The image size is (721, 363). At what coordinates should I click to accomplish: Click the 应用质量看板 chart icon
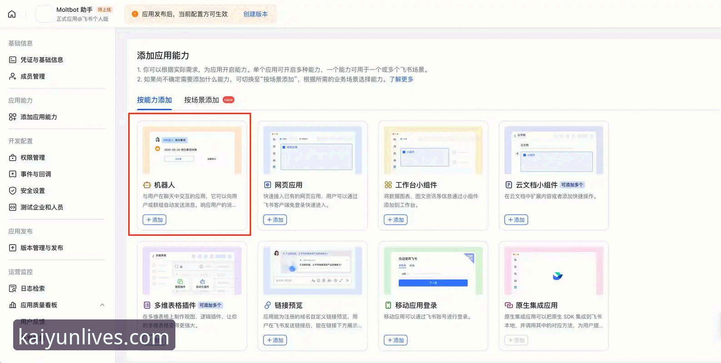(x=13, y=305)
